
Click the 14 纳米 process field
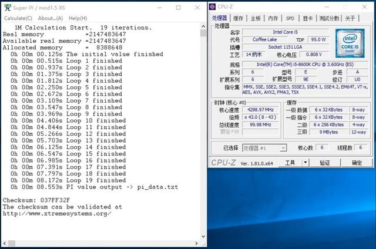(253, 55)
